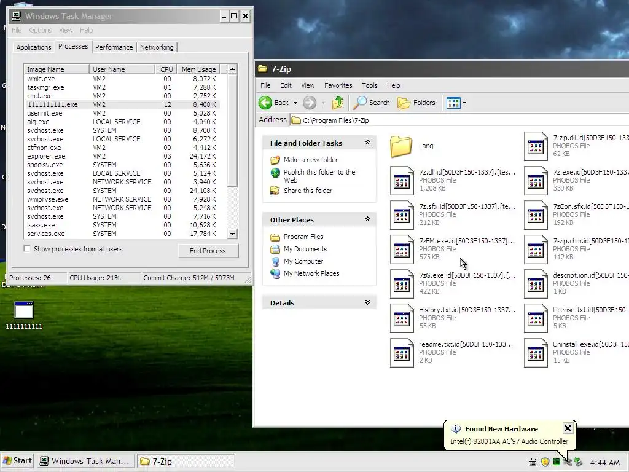629x472 pixels.
Task: Select the Uninstall.exe.id PHOBOS file icon
Action: pyautogui.click(x=536, y=353)
